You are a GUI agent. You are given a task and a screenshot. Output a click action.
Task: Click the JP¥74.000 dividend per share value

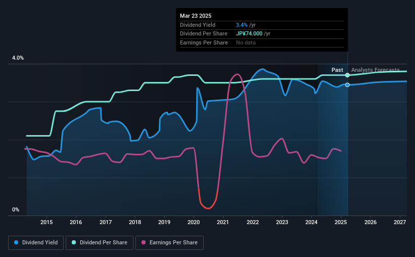coord(249,34)
